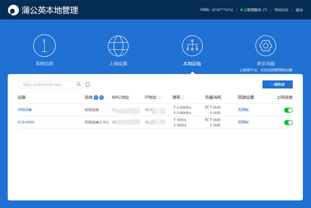The width and height of the screenshot is (311, 208).
Task: Click the refresh icon beside search box
Action: coord(88,84)
